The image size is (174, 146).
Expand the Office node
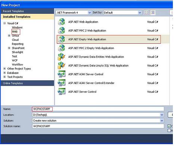pos(9,35)
